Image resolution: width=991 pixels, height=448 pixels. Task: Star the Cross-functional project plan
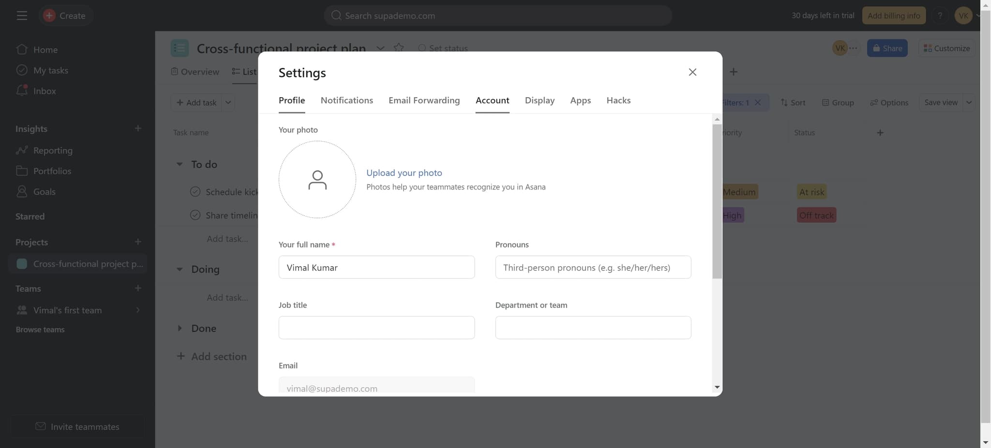coord(398,48)
